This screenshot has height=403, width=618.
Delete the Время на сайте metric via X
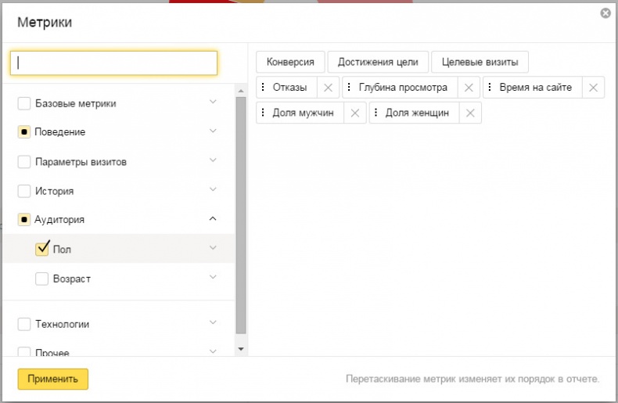point(594,88)
